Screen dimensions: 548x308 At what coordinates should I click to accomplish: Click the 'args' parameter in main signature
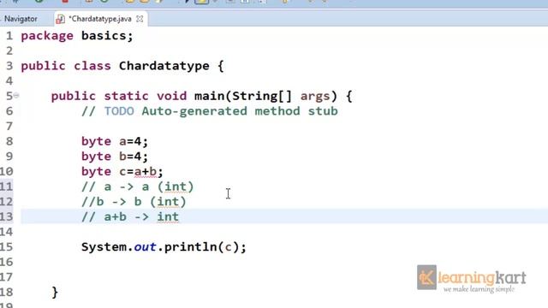tap(315, 96)
